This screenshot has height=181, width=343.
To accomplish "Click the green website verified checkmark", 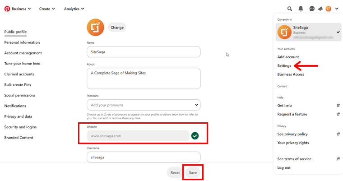I will click(x=195, y=136).
